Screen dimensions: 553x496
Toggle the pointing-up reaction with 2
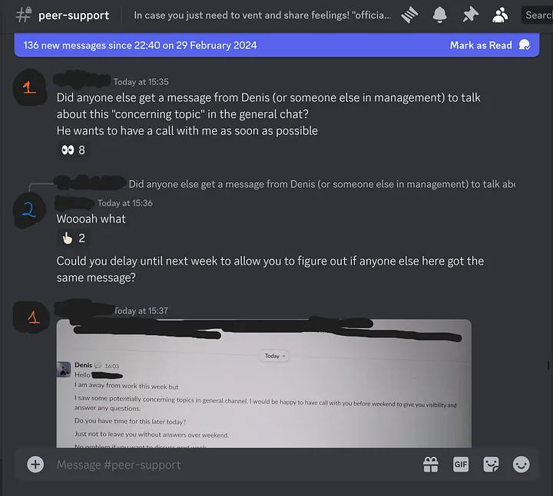click(x=73, y=238)
